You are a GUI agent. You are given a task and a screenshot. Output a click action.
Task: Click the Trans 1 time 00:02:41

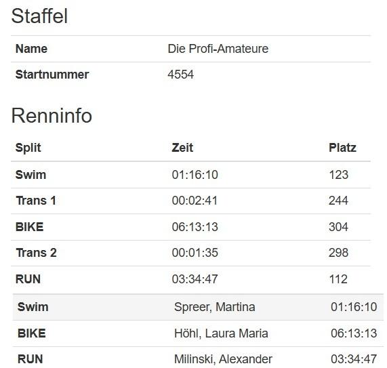[195, 201]
